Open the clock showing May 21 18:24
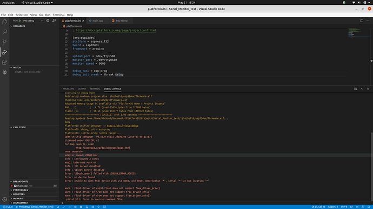 [x=186, y=3]
